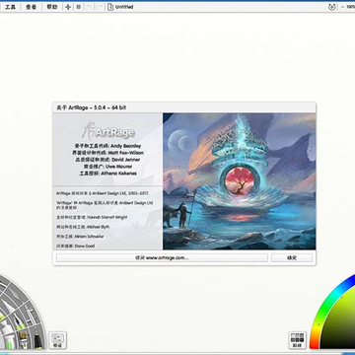Click the credit line naming Steve Goad
Image resolution: width=355 pixels, height=355 pixels.
[75, 246]
